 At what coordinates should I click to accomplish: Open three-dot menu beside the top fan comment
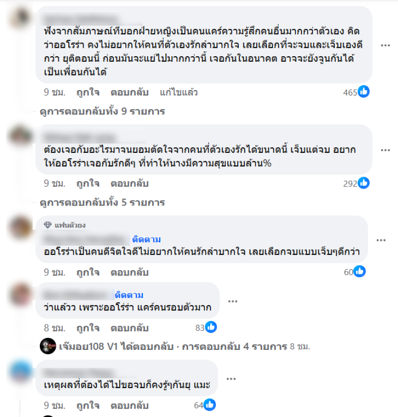pos(381,240)
